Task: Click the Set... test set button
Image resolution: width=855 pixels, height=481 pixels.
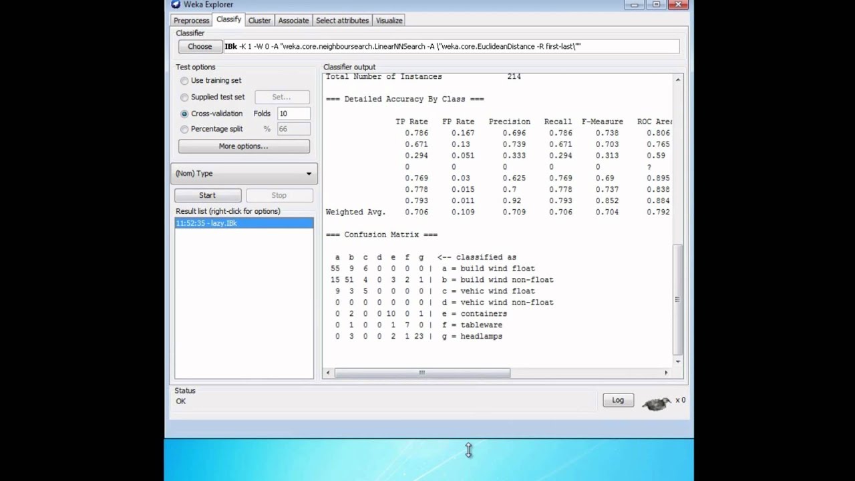Action: pyautogui.click(x=282, y=98)
